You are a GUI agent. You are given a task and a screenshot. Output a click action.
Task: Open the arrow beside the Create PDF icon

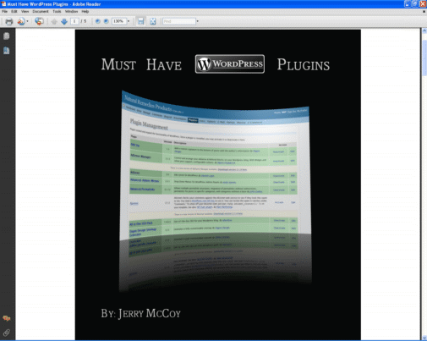click(x=27, y=21)
